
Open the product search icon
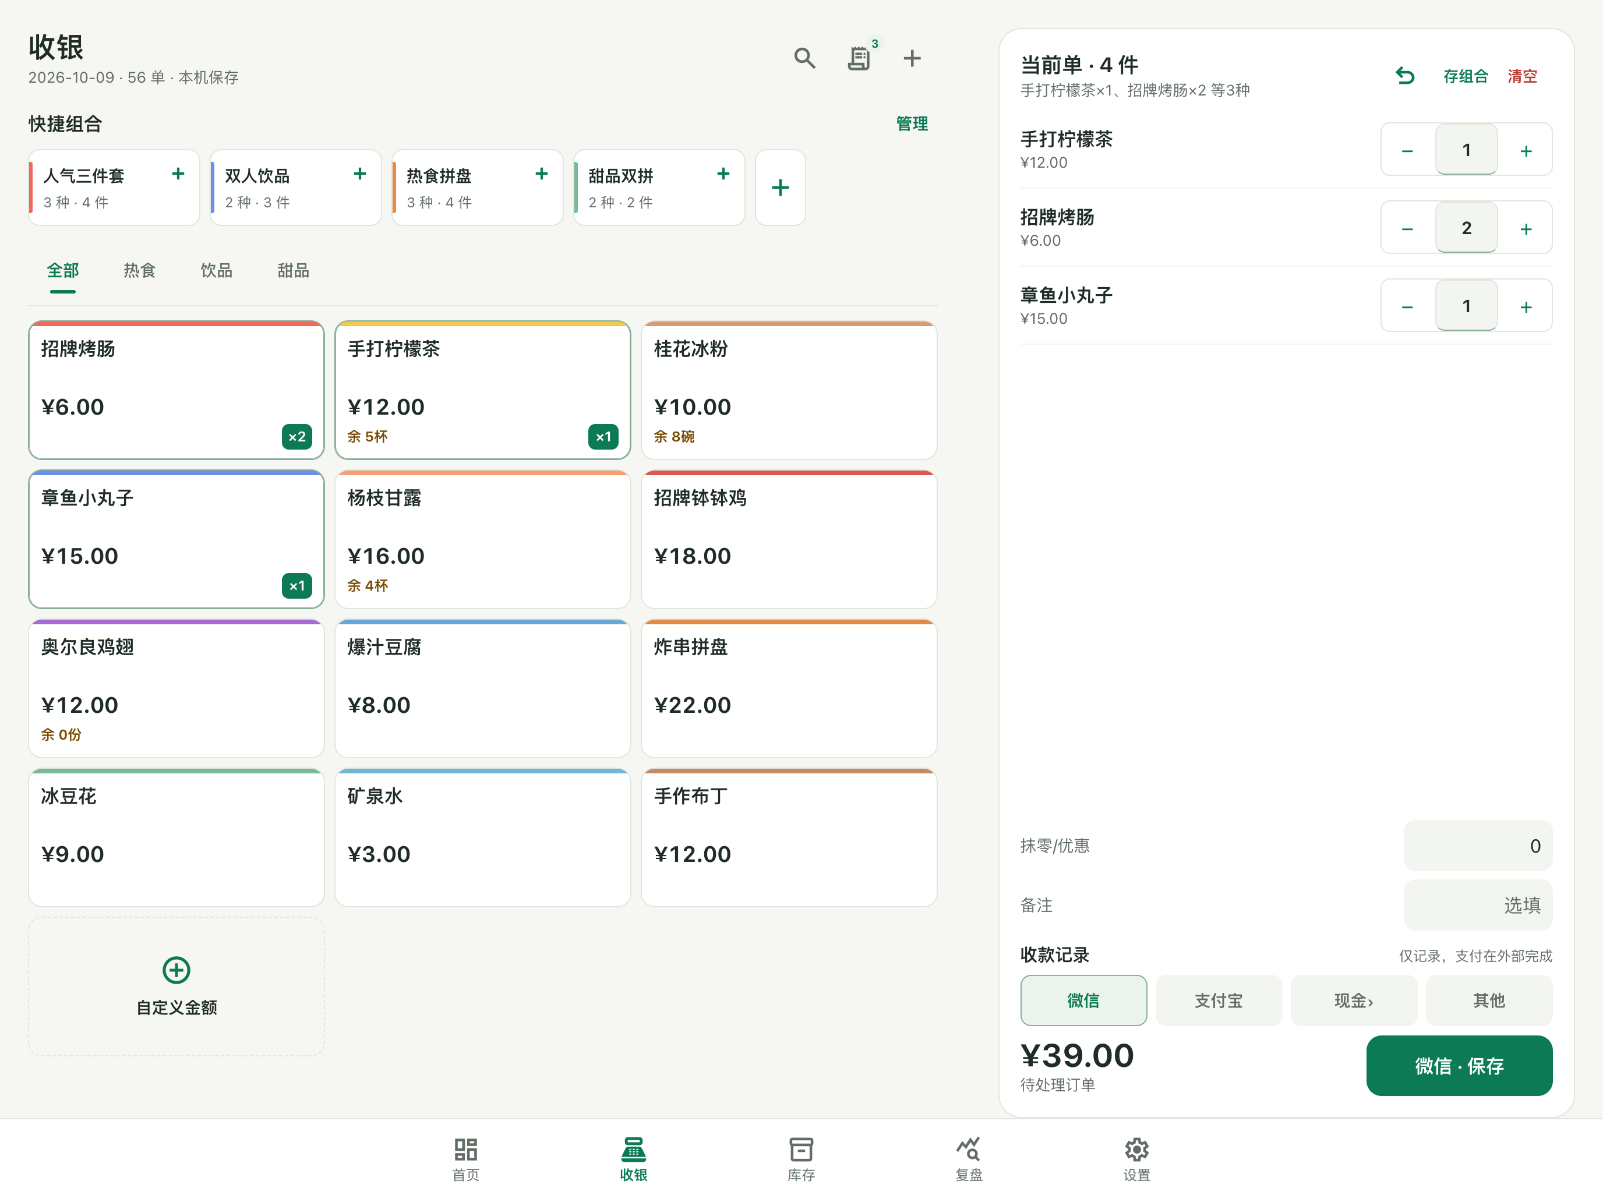[804, 58]
